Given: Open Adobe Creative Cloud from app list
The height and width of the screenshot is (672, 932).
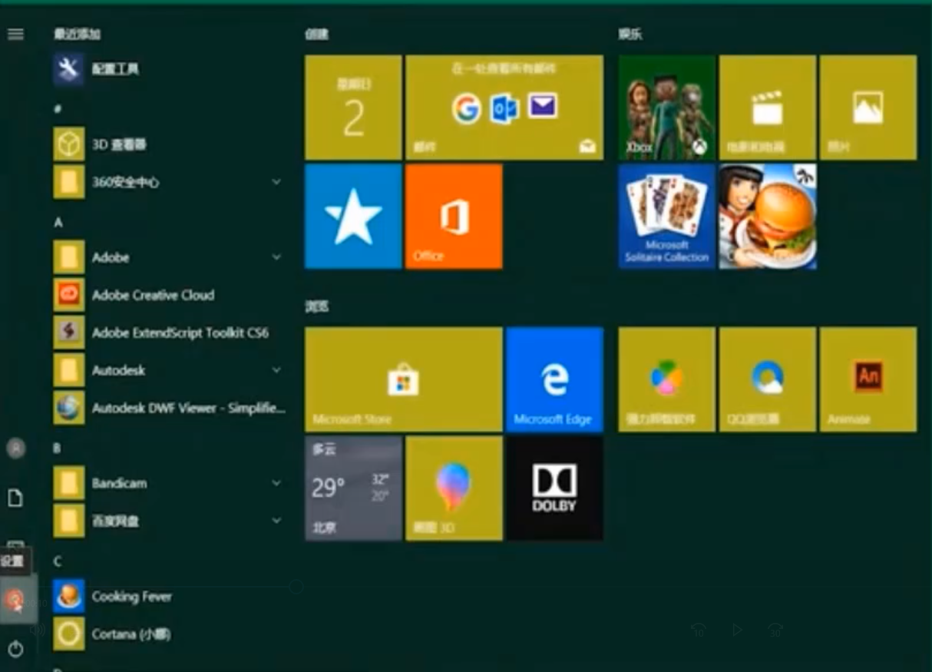Looking at the screenshot, I should pyautogui.click(x=153, y=295).
